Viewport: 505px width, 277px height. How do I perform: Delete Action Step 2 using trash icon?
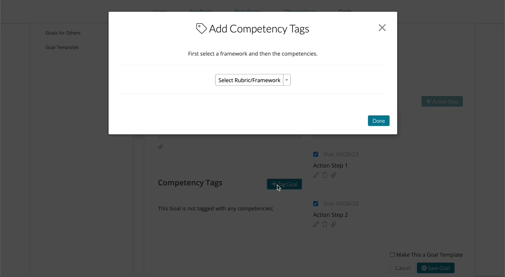[325, 224]
